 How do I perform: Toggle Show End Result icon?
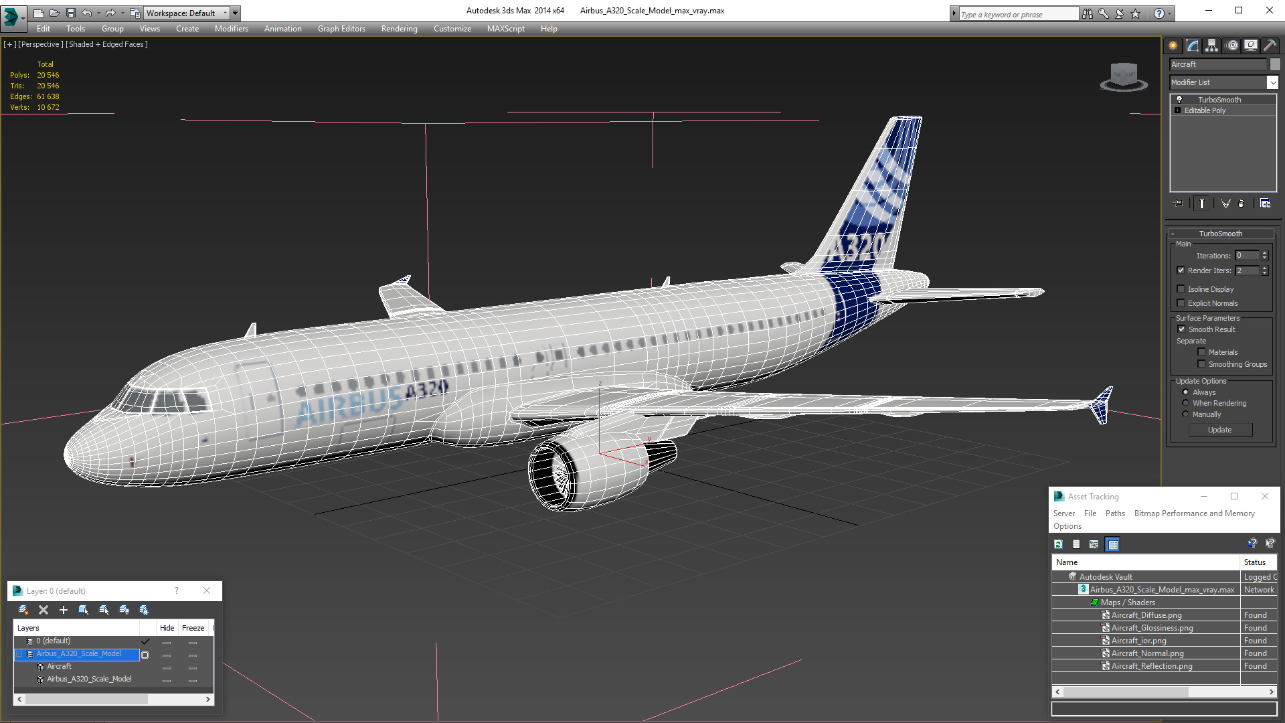click(x=1202, y=204)
